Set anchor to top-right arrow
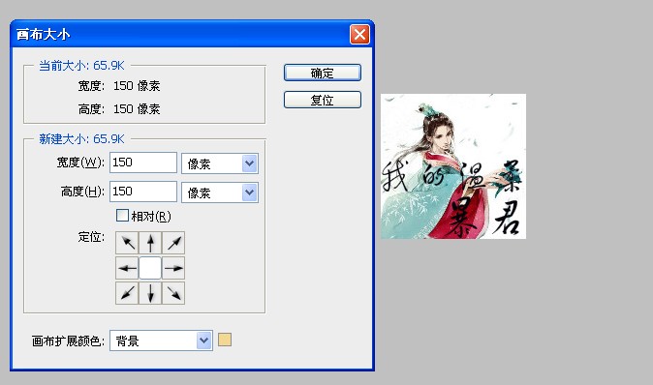This screenshot has width=653, height=385. pyautogui.click(x=173, y=243)
